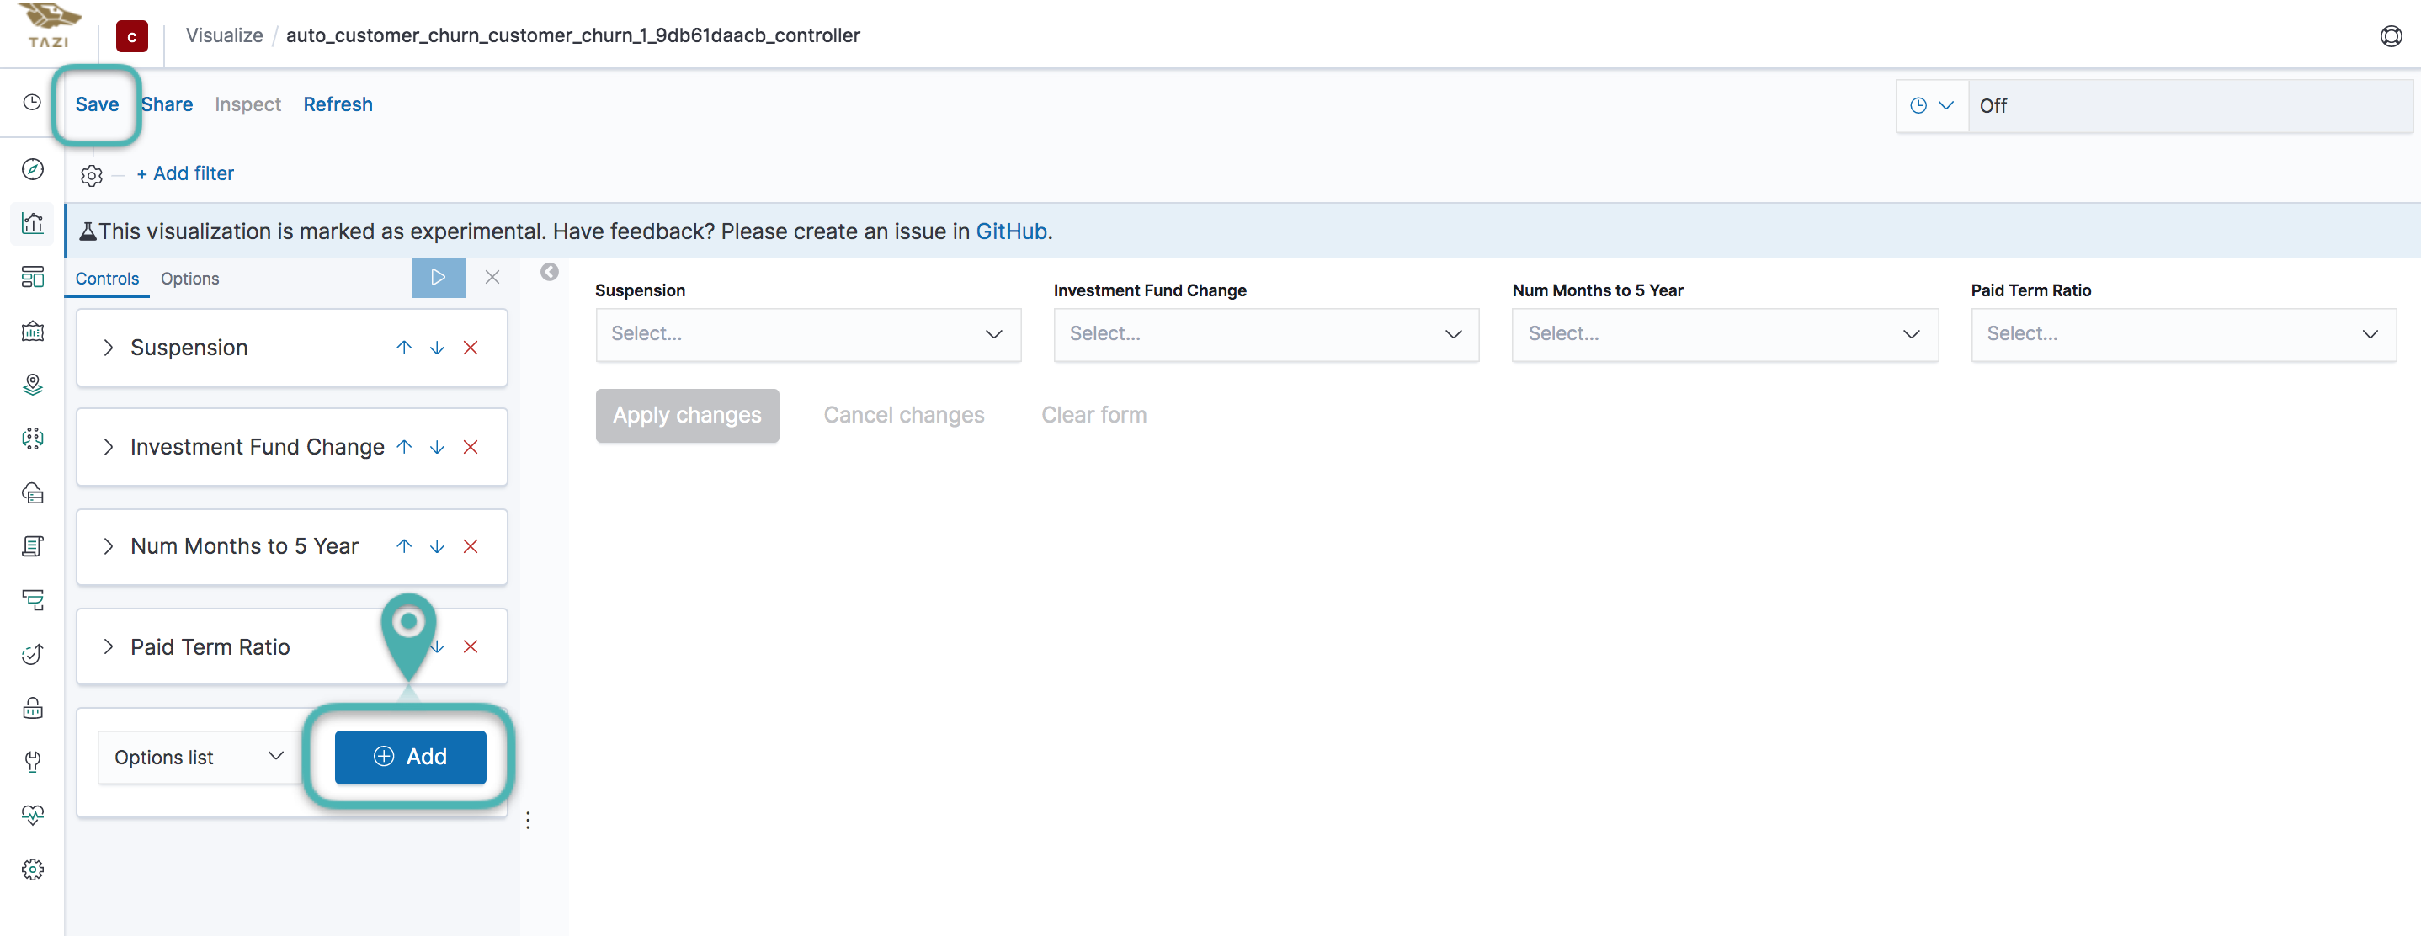Open Maps icon in left sidebar

click(32, 385)
